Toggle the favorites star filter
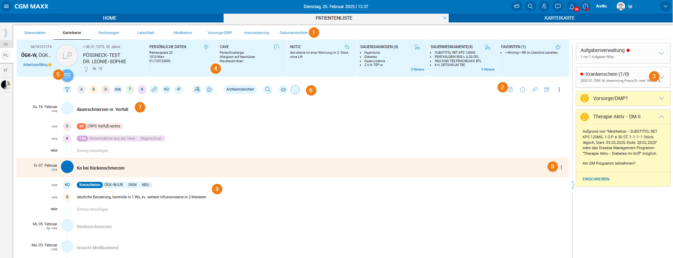The height and width of the screenshot is (258, 673). pyautogui.click(x=209, y=90)
